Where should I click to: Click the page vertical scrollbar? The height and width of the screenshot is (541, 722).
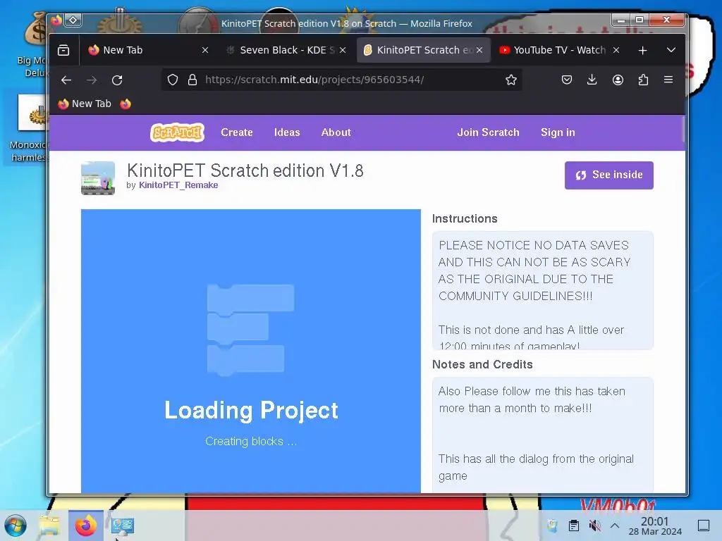click(x=683, y=130)
